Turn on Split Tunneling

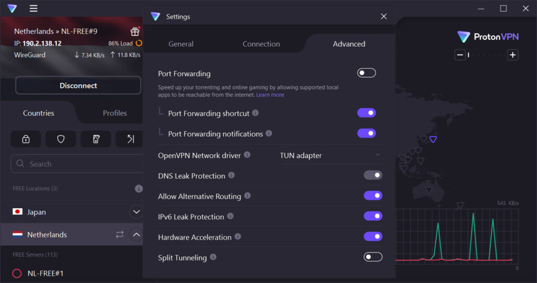pos(373,257)
